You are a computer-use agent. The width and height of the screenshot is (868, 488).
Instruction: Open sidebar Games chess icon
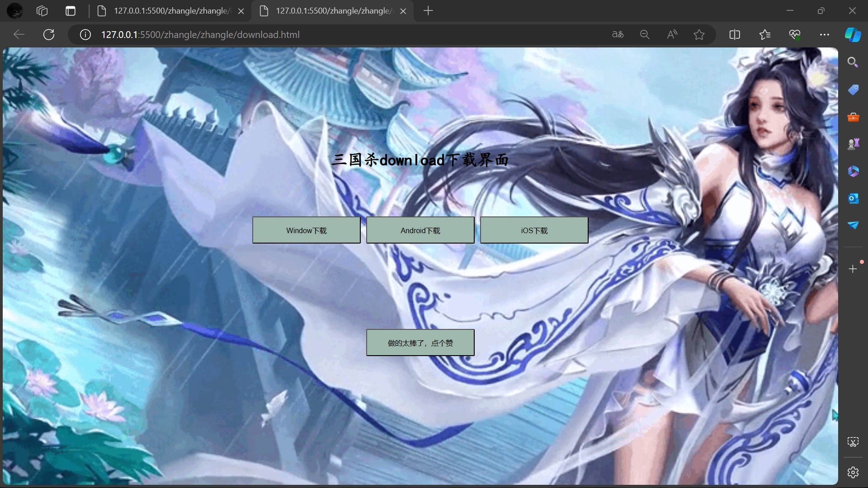[853, 144]
